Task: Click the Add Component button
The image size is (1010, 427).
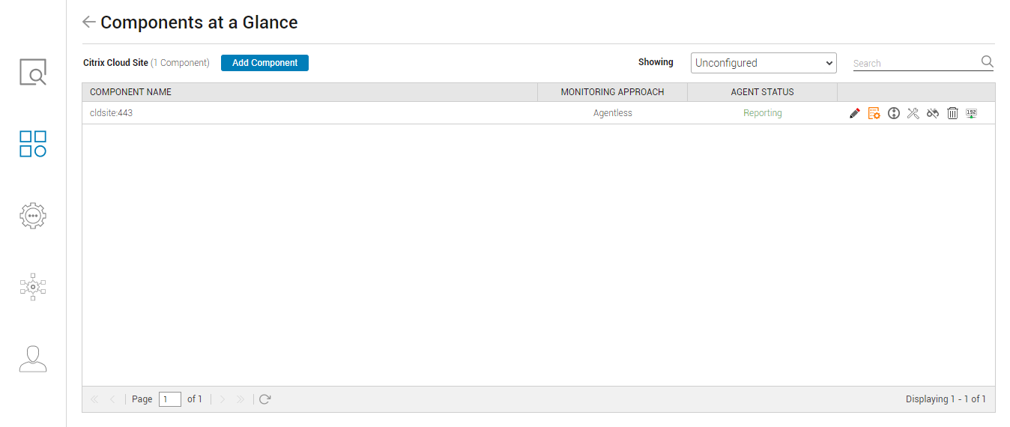Action: [x=264, y=63]
